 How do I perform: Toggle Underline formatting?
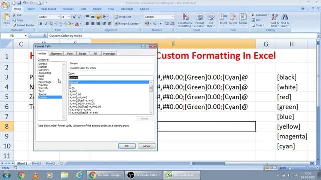(x=51, y=24)
